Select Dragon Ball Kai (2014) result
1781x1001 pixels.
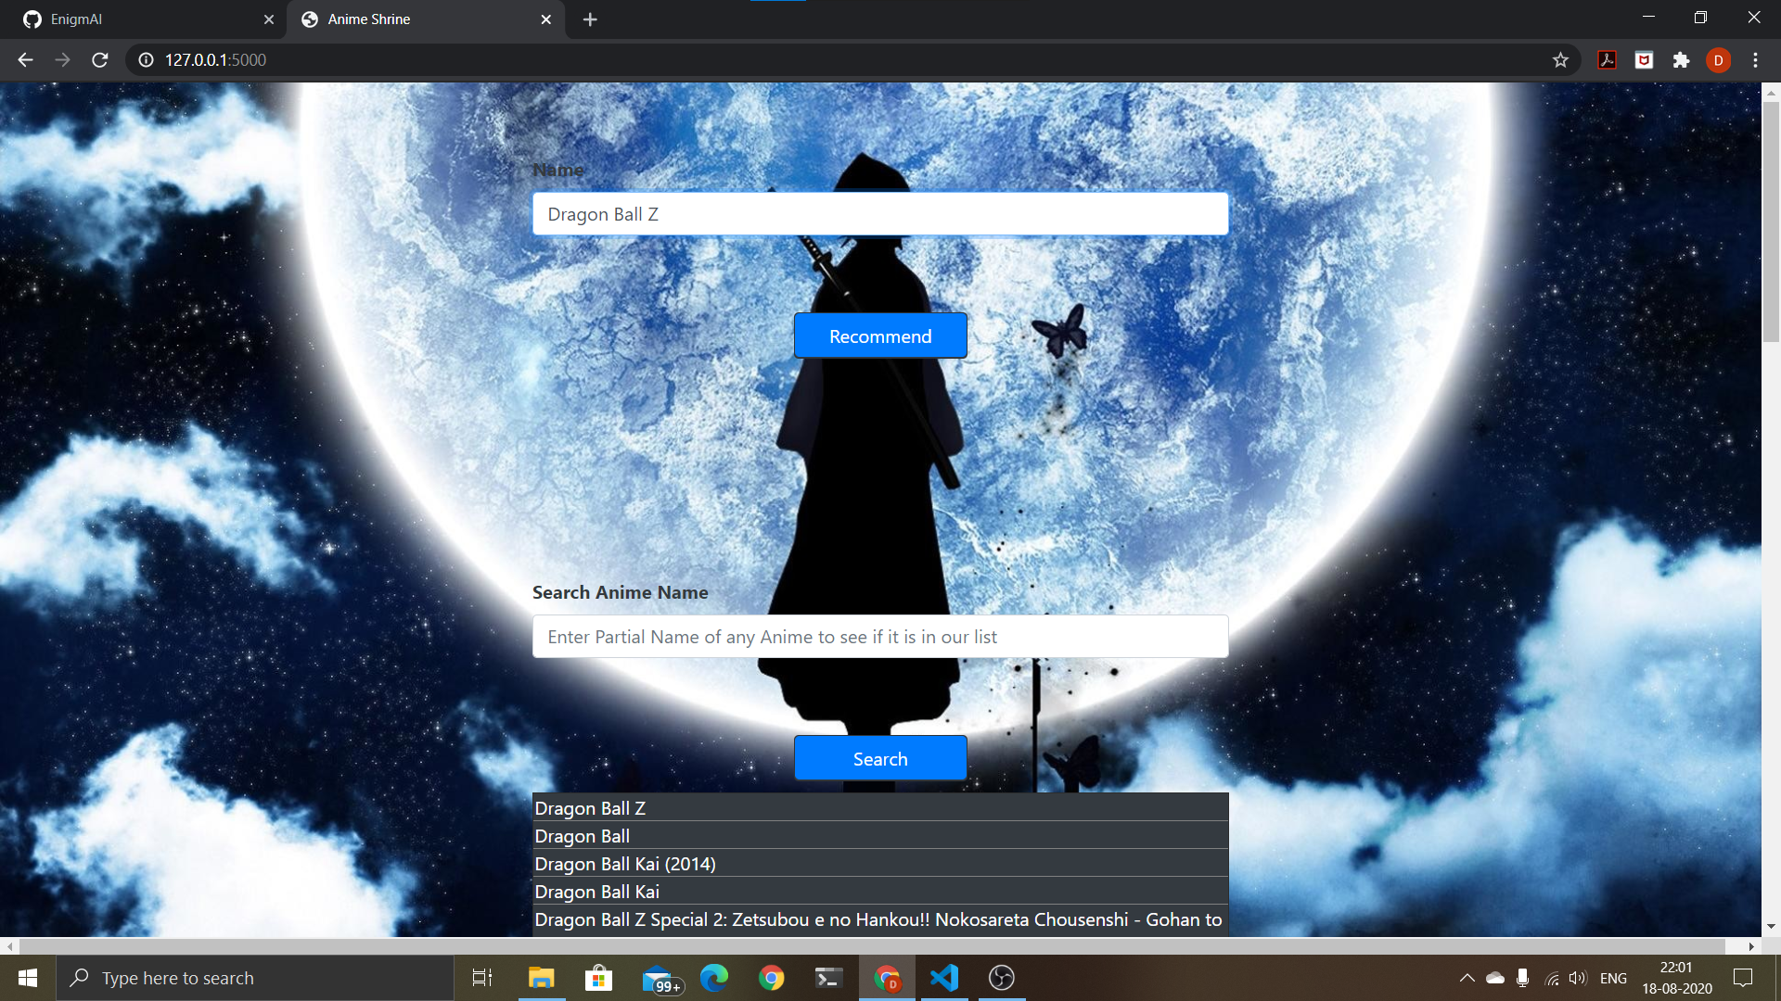(x=624, y=864)
